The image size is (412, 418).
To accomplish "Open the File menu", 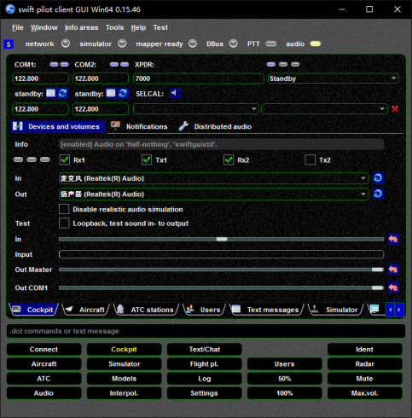I will (x=18, y=27).
